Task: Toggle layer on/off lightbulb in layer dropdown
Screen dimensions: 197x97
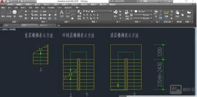Action: tap(84, 11)
